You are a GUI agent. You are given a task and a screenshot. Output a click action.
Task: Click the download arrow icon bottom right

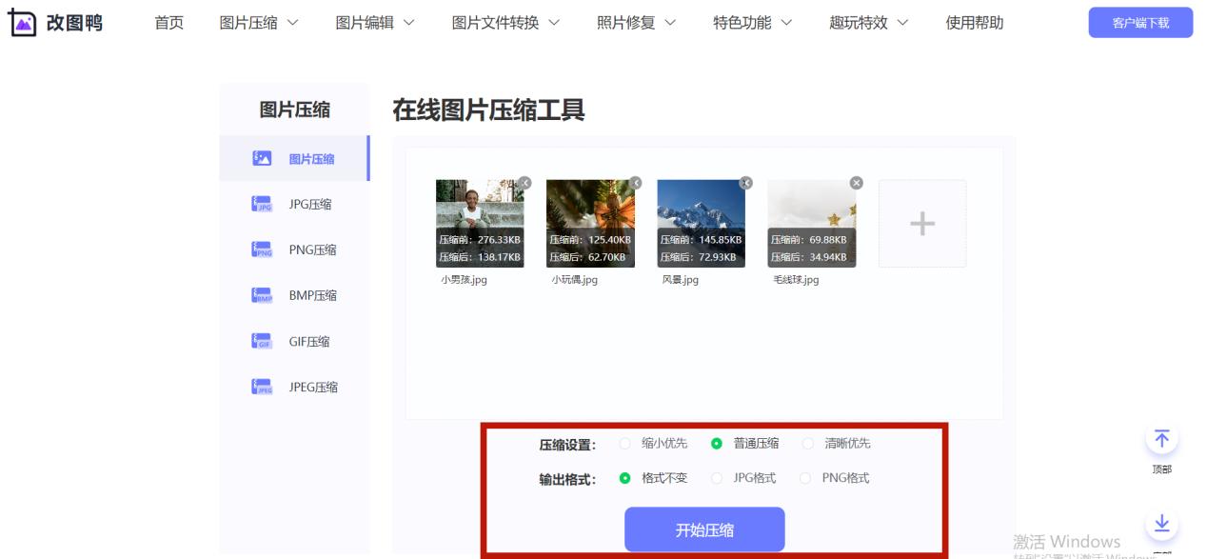[x=1162, y=524]
